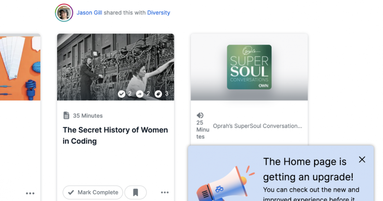Select the completion checkmark icon showing 2
Viewport: 383px width, 201px height.
coord(122,94)
